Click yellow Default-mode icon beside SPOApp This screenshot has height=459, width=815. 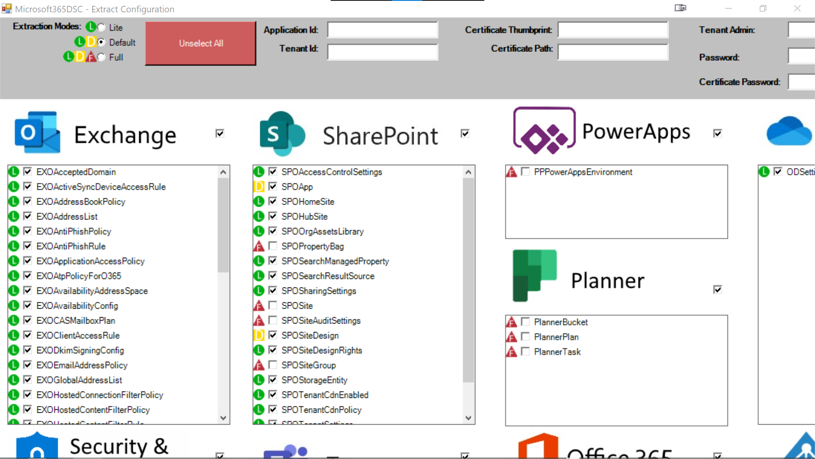[259, 187]
